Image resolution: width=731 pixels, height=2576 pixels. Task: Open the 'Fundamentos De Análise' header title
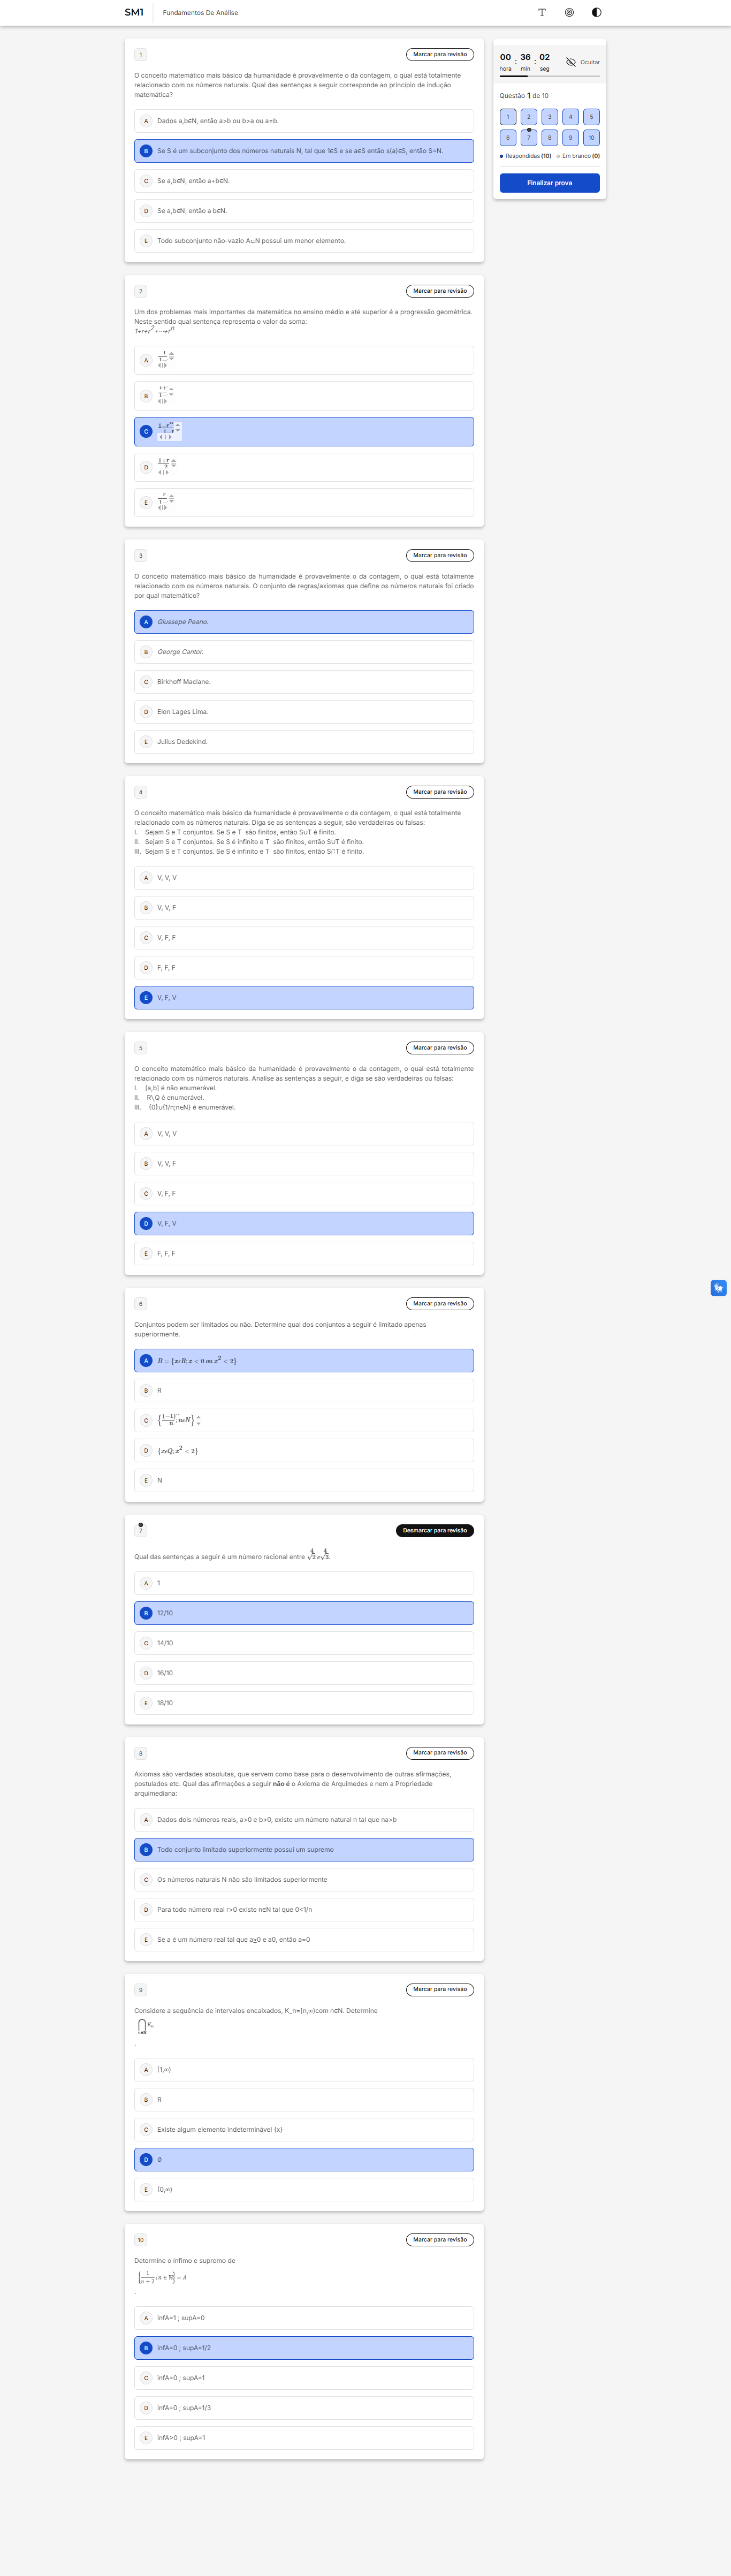pos(200,13)
